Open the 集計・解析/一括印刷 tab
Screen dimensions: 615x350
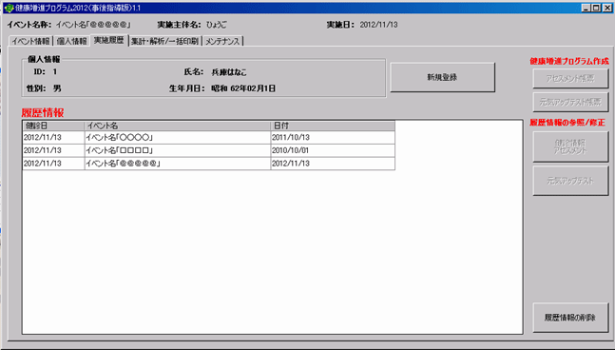click(164, 41)
